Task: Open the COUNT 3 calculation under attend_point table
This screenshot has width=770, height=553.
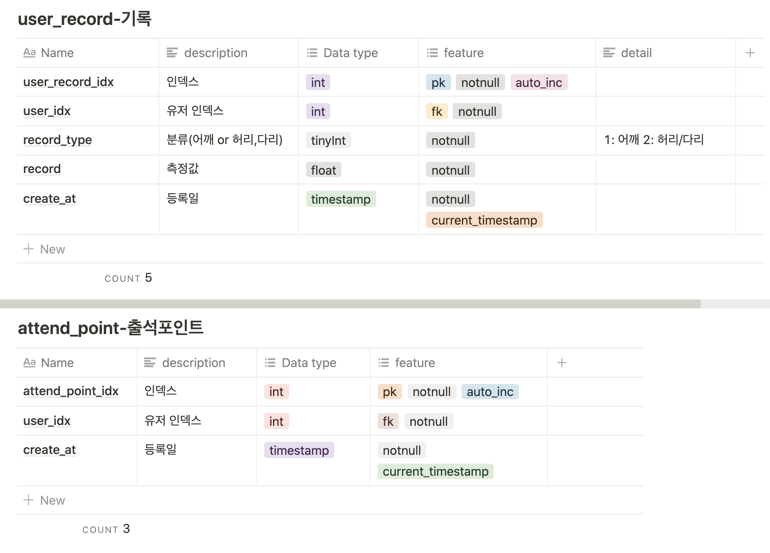Action: [106, 529]
